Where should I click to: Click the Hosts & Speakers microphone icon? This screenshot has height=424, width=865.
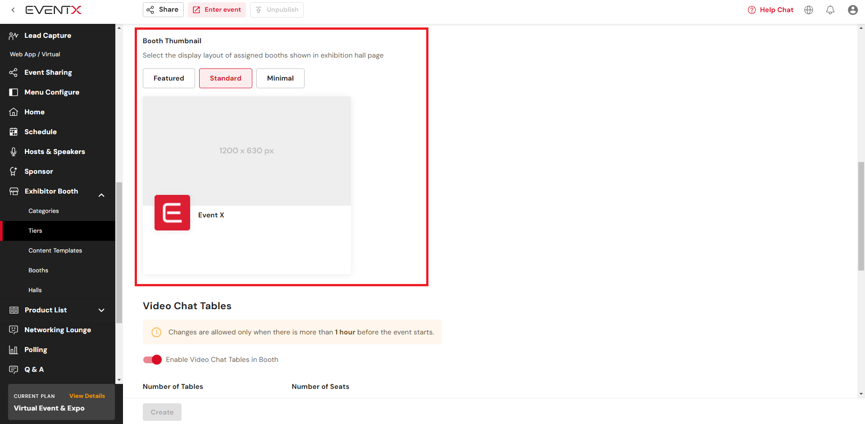click(x=14, y=152)
